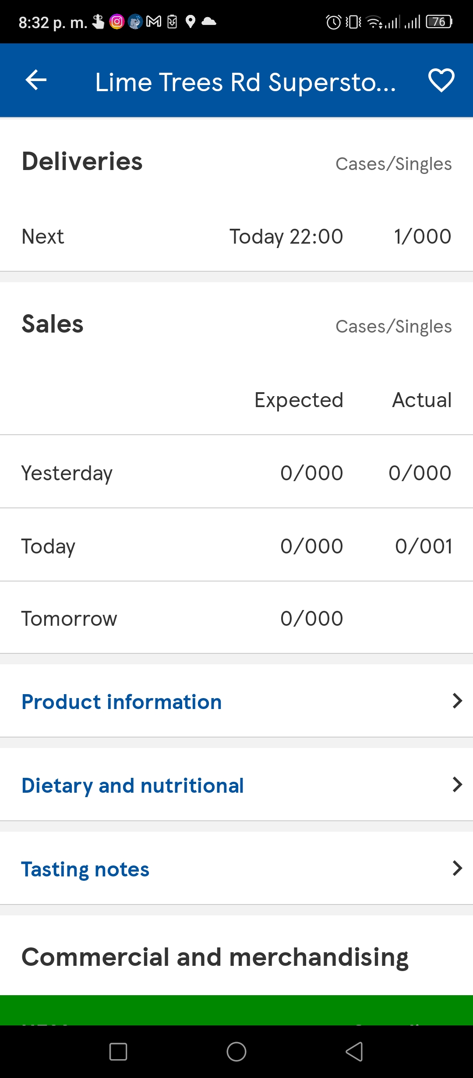
Task: Tap the Gmail notification icon in status bar
Action: tap(154, 21)
